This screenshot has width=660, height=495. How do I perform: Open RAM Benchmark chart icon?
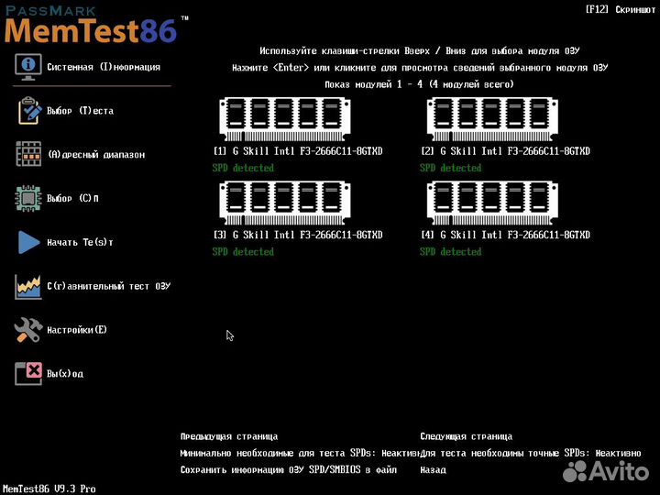click(x=28, y=286)
